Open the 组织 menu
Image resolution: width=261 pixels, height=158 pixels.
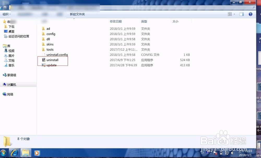(x=7, y=14)
